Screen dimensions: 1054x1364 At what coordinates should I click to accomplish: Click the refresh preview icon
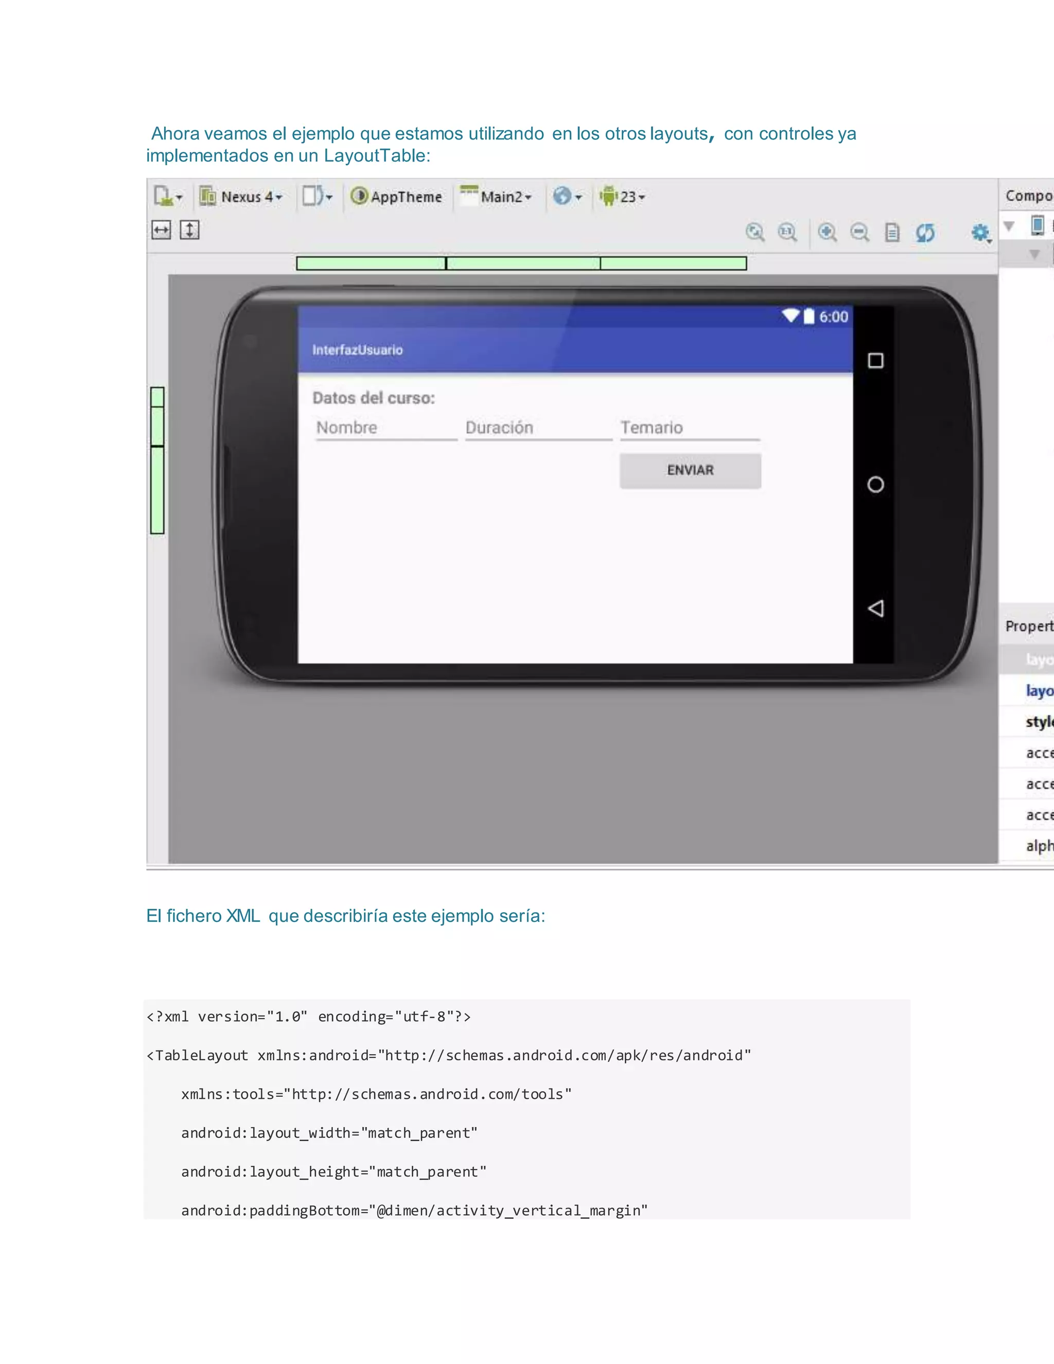[x=925, y=233]
